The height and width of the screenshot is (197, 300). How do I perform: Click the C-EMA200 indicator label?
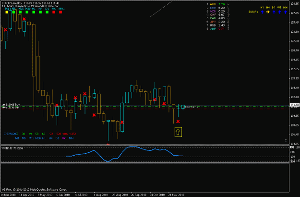pyautogui.click(x=11, y=134)
